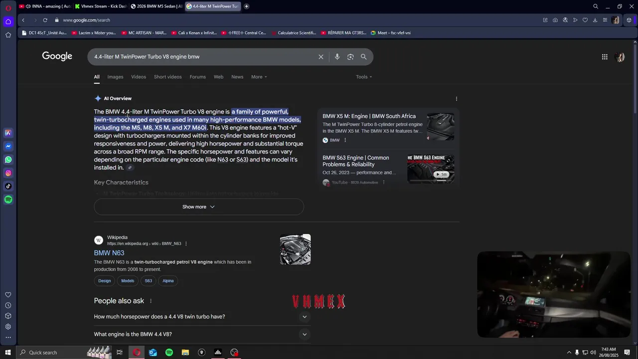
Task: Open BMW N63 Wikipedia result link
Action: (x=109, y=253)
